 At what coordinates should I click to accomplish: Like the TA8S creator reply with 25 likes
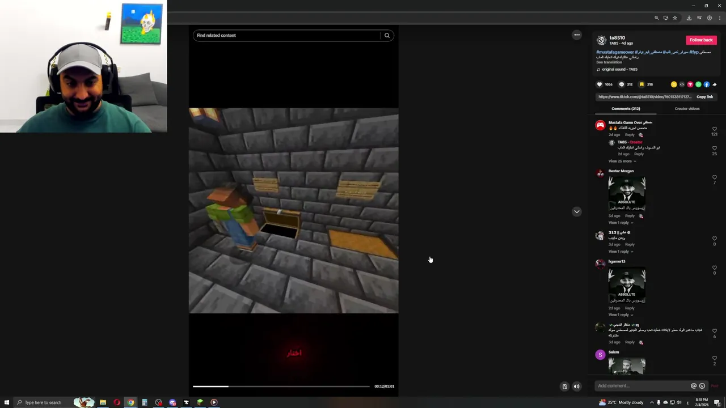(x=715, y=148)
